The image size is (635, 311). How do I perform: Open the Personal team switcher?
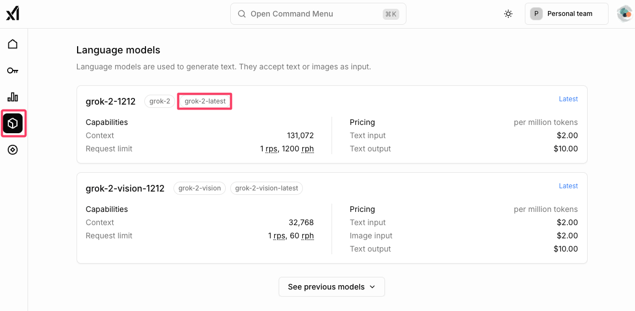[566, 14]
